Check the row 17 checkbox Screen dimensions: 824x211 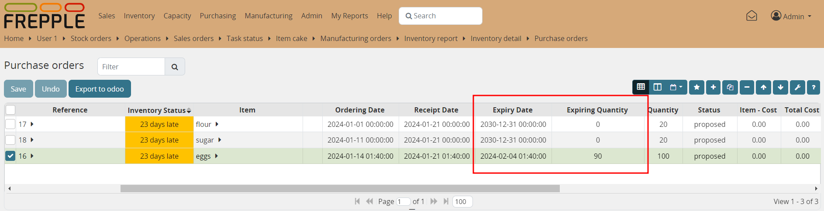(x=10, y=124)
